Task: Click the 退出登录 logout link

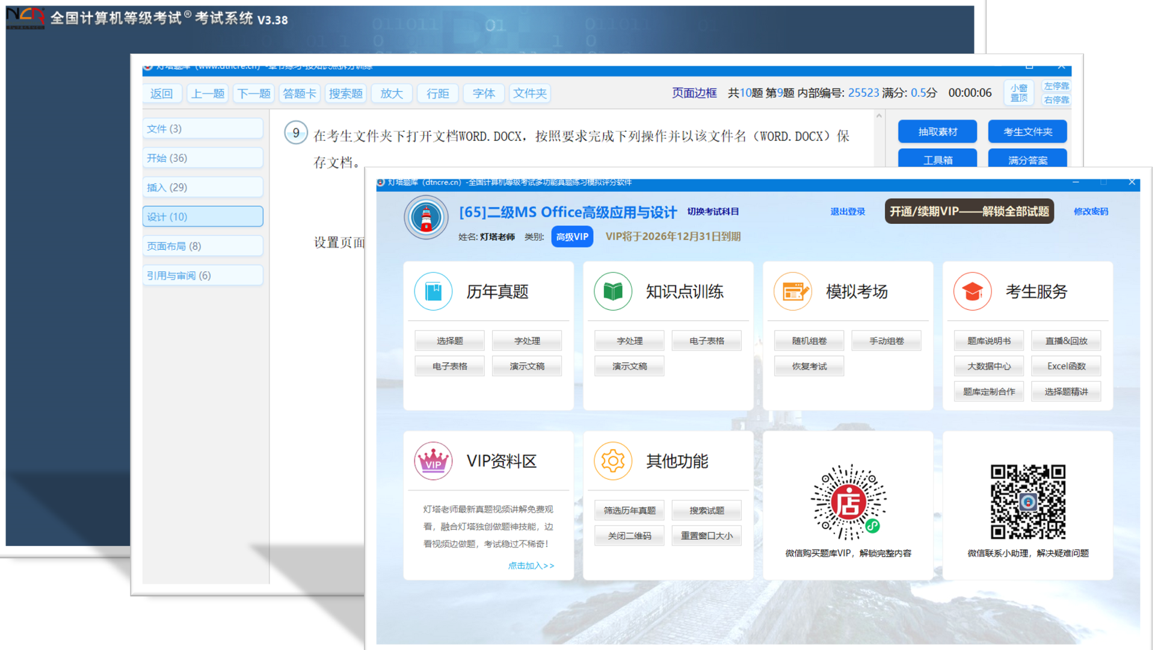Action: (848, 211)
